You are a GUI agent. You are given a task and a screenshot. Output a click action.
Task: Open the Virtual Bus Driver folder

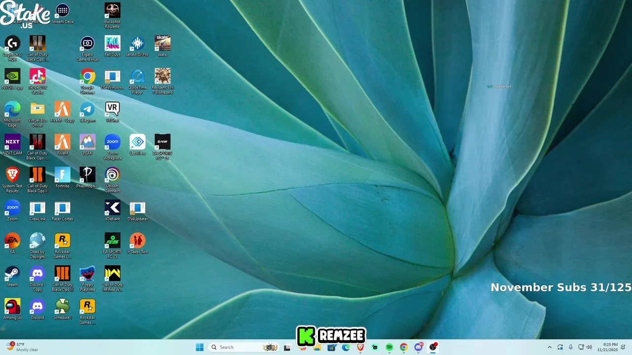38,114
